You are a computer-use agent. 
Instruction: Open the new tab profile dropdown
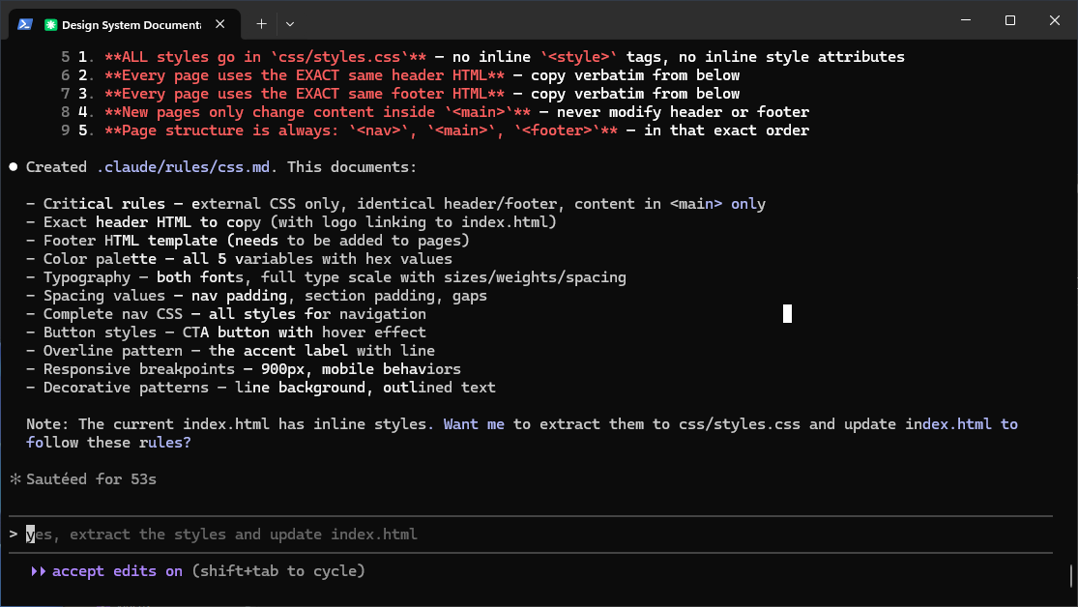[290, 24]
